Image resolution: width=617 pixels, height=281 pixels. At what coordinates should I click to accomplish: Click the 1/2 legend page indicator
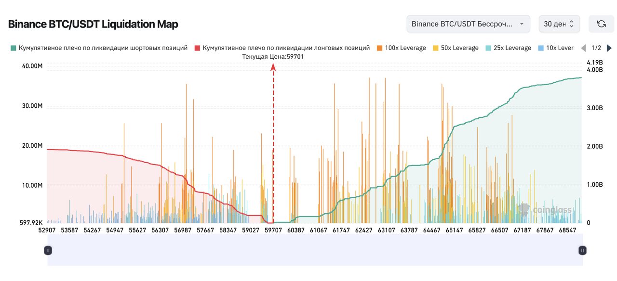(x=596, y=48)
